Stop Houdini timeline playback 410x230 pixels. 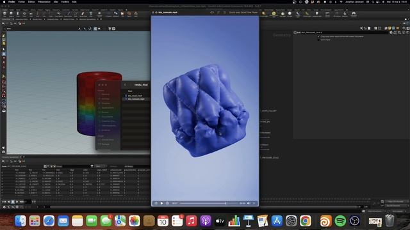click(x=13, y=202)
